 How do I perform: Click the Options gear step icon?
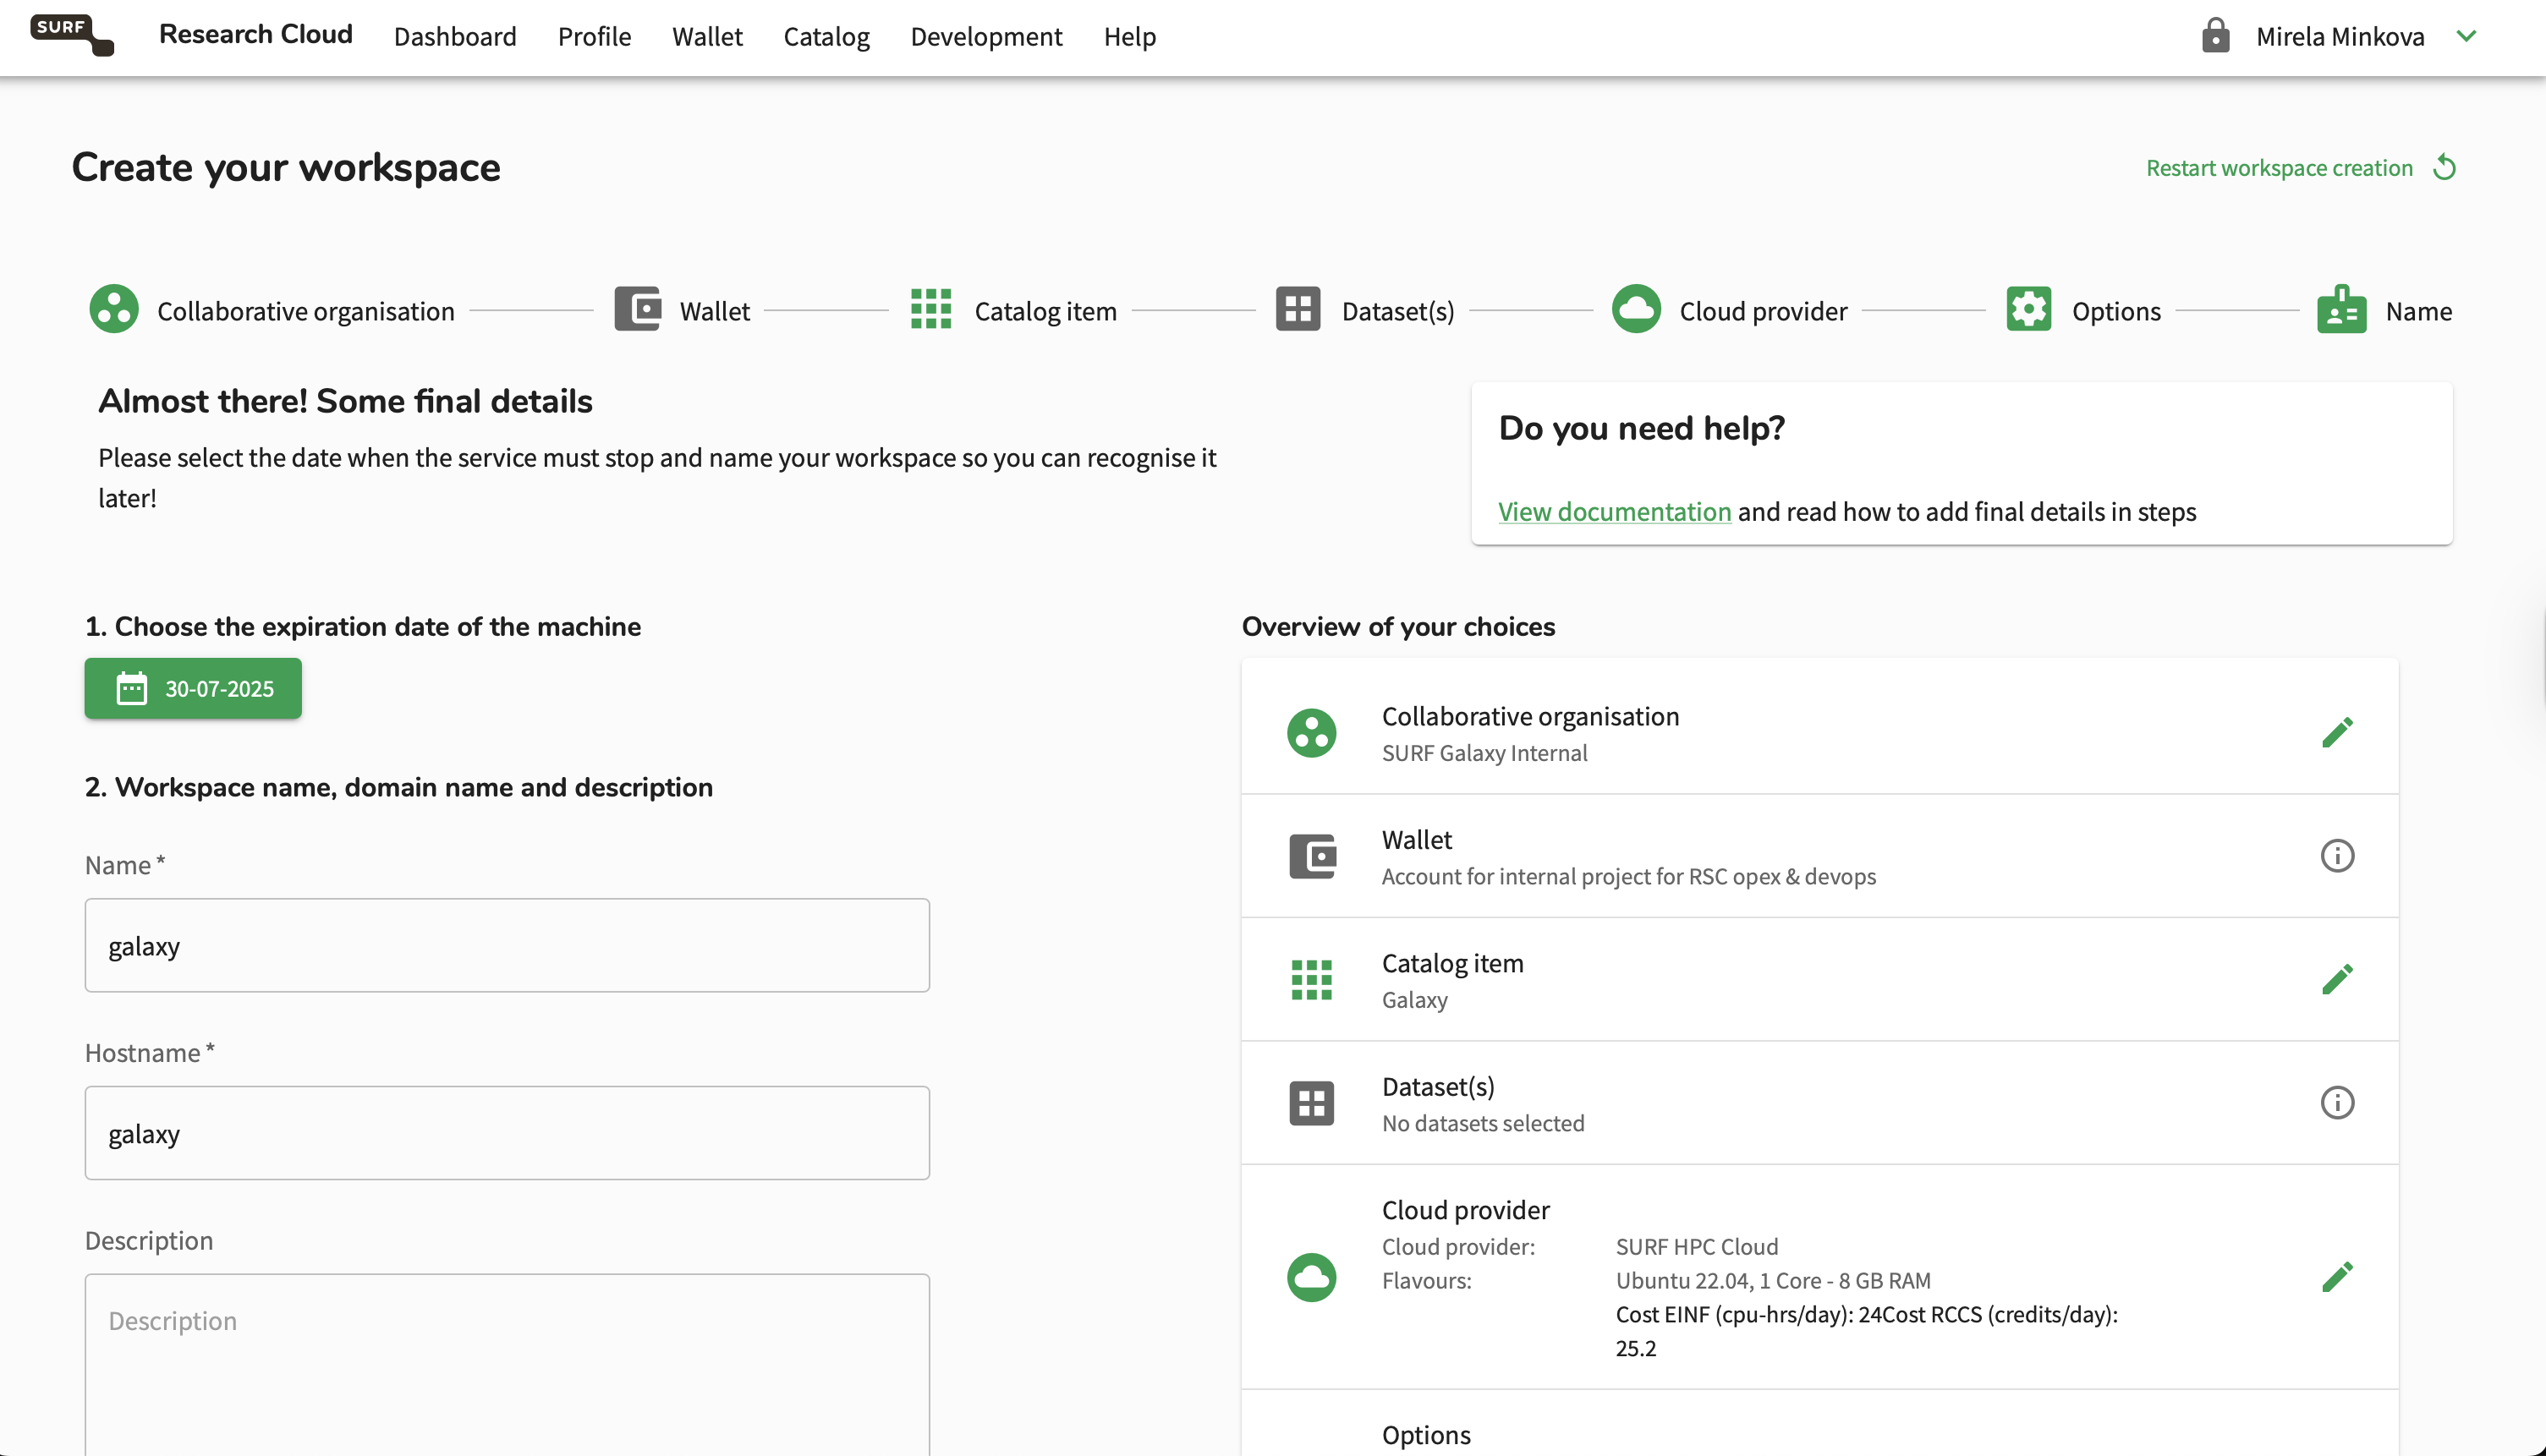[2027, 309]
